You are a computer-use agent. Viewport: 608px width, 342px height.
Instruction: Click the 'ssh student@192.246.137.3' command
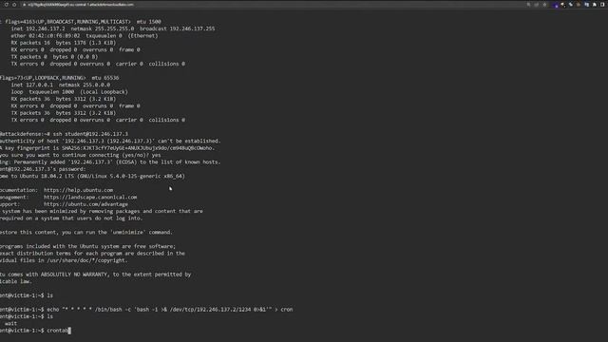(90, 134)
